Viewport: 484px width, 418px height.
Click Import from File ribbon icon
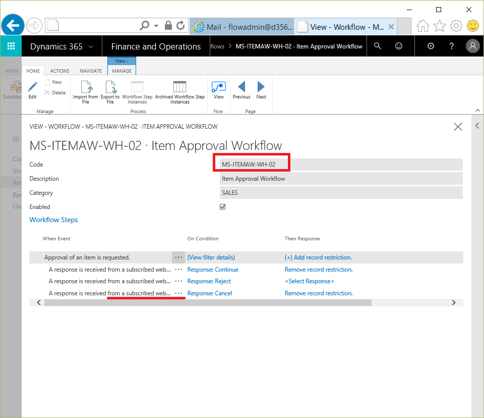86,92
